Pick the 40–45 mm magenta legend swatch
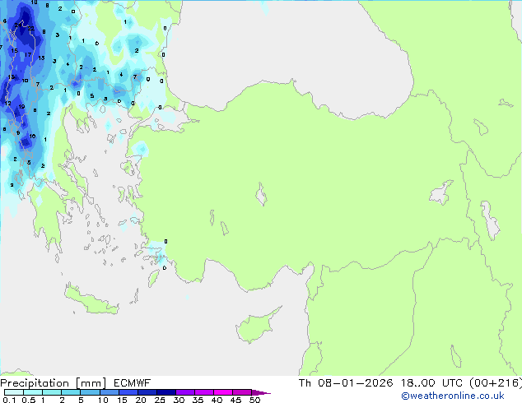Viewport: 522px width, 403px height. 223,392
